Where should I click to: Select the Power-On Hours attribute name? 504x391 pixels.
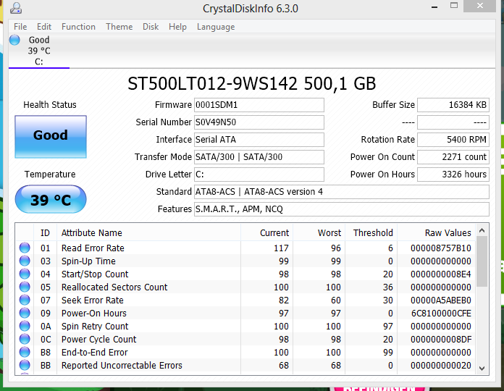[94, 314]
